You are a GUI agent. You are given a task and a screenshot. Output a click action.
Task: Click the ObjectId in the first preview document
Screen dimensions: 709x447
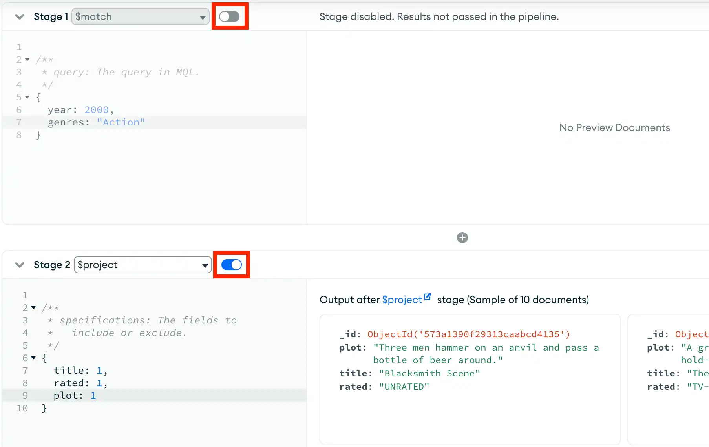(x=468, y=334)
